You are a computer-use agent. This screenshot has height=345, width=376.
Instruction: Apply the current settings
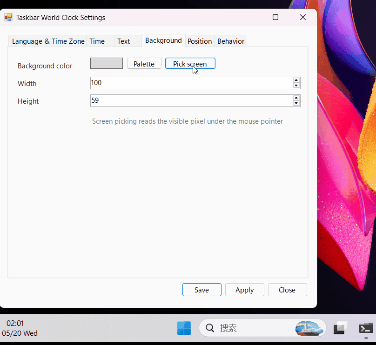point(245,290)
